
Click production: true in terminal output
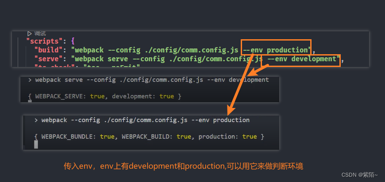(x=227, y=137)
